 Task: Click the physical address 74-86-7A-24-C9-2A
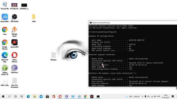click(x=138, y=65)
